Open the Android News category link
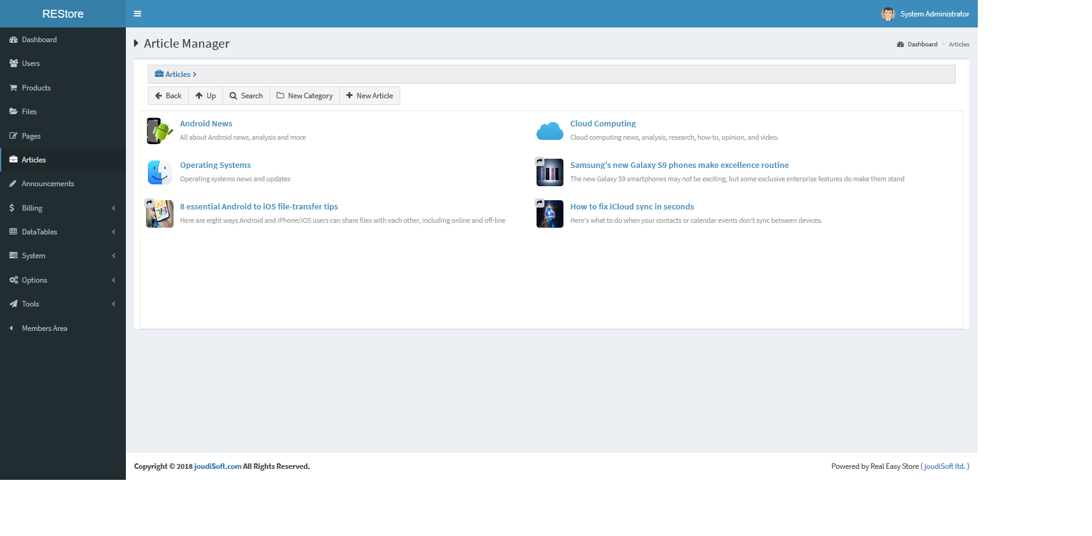 [206, 123]
